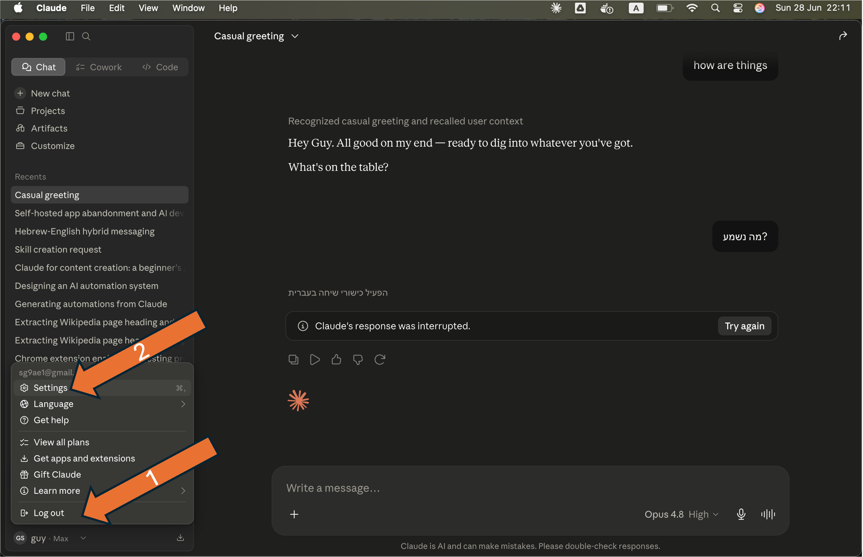Open the Claude menu bar status icon

point(556,8)
